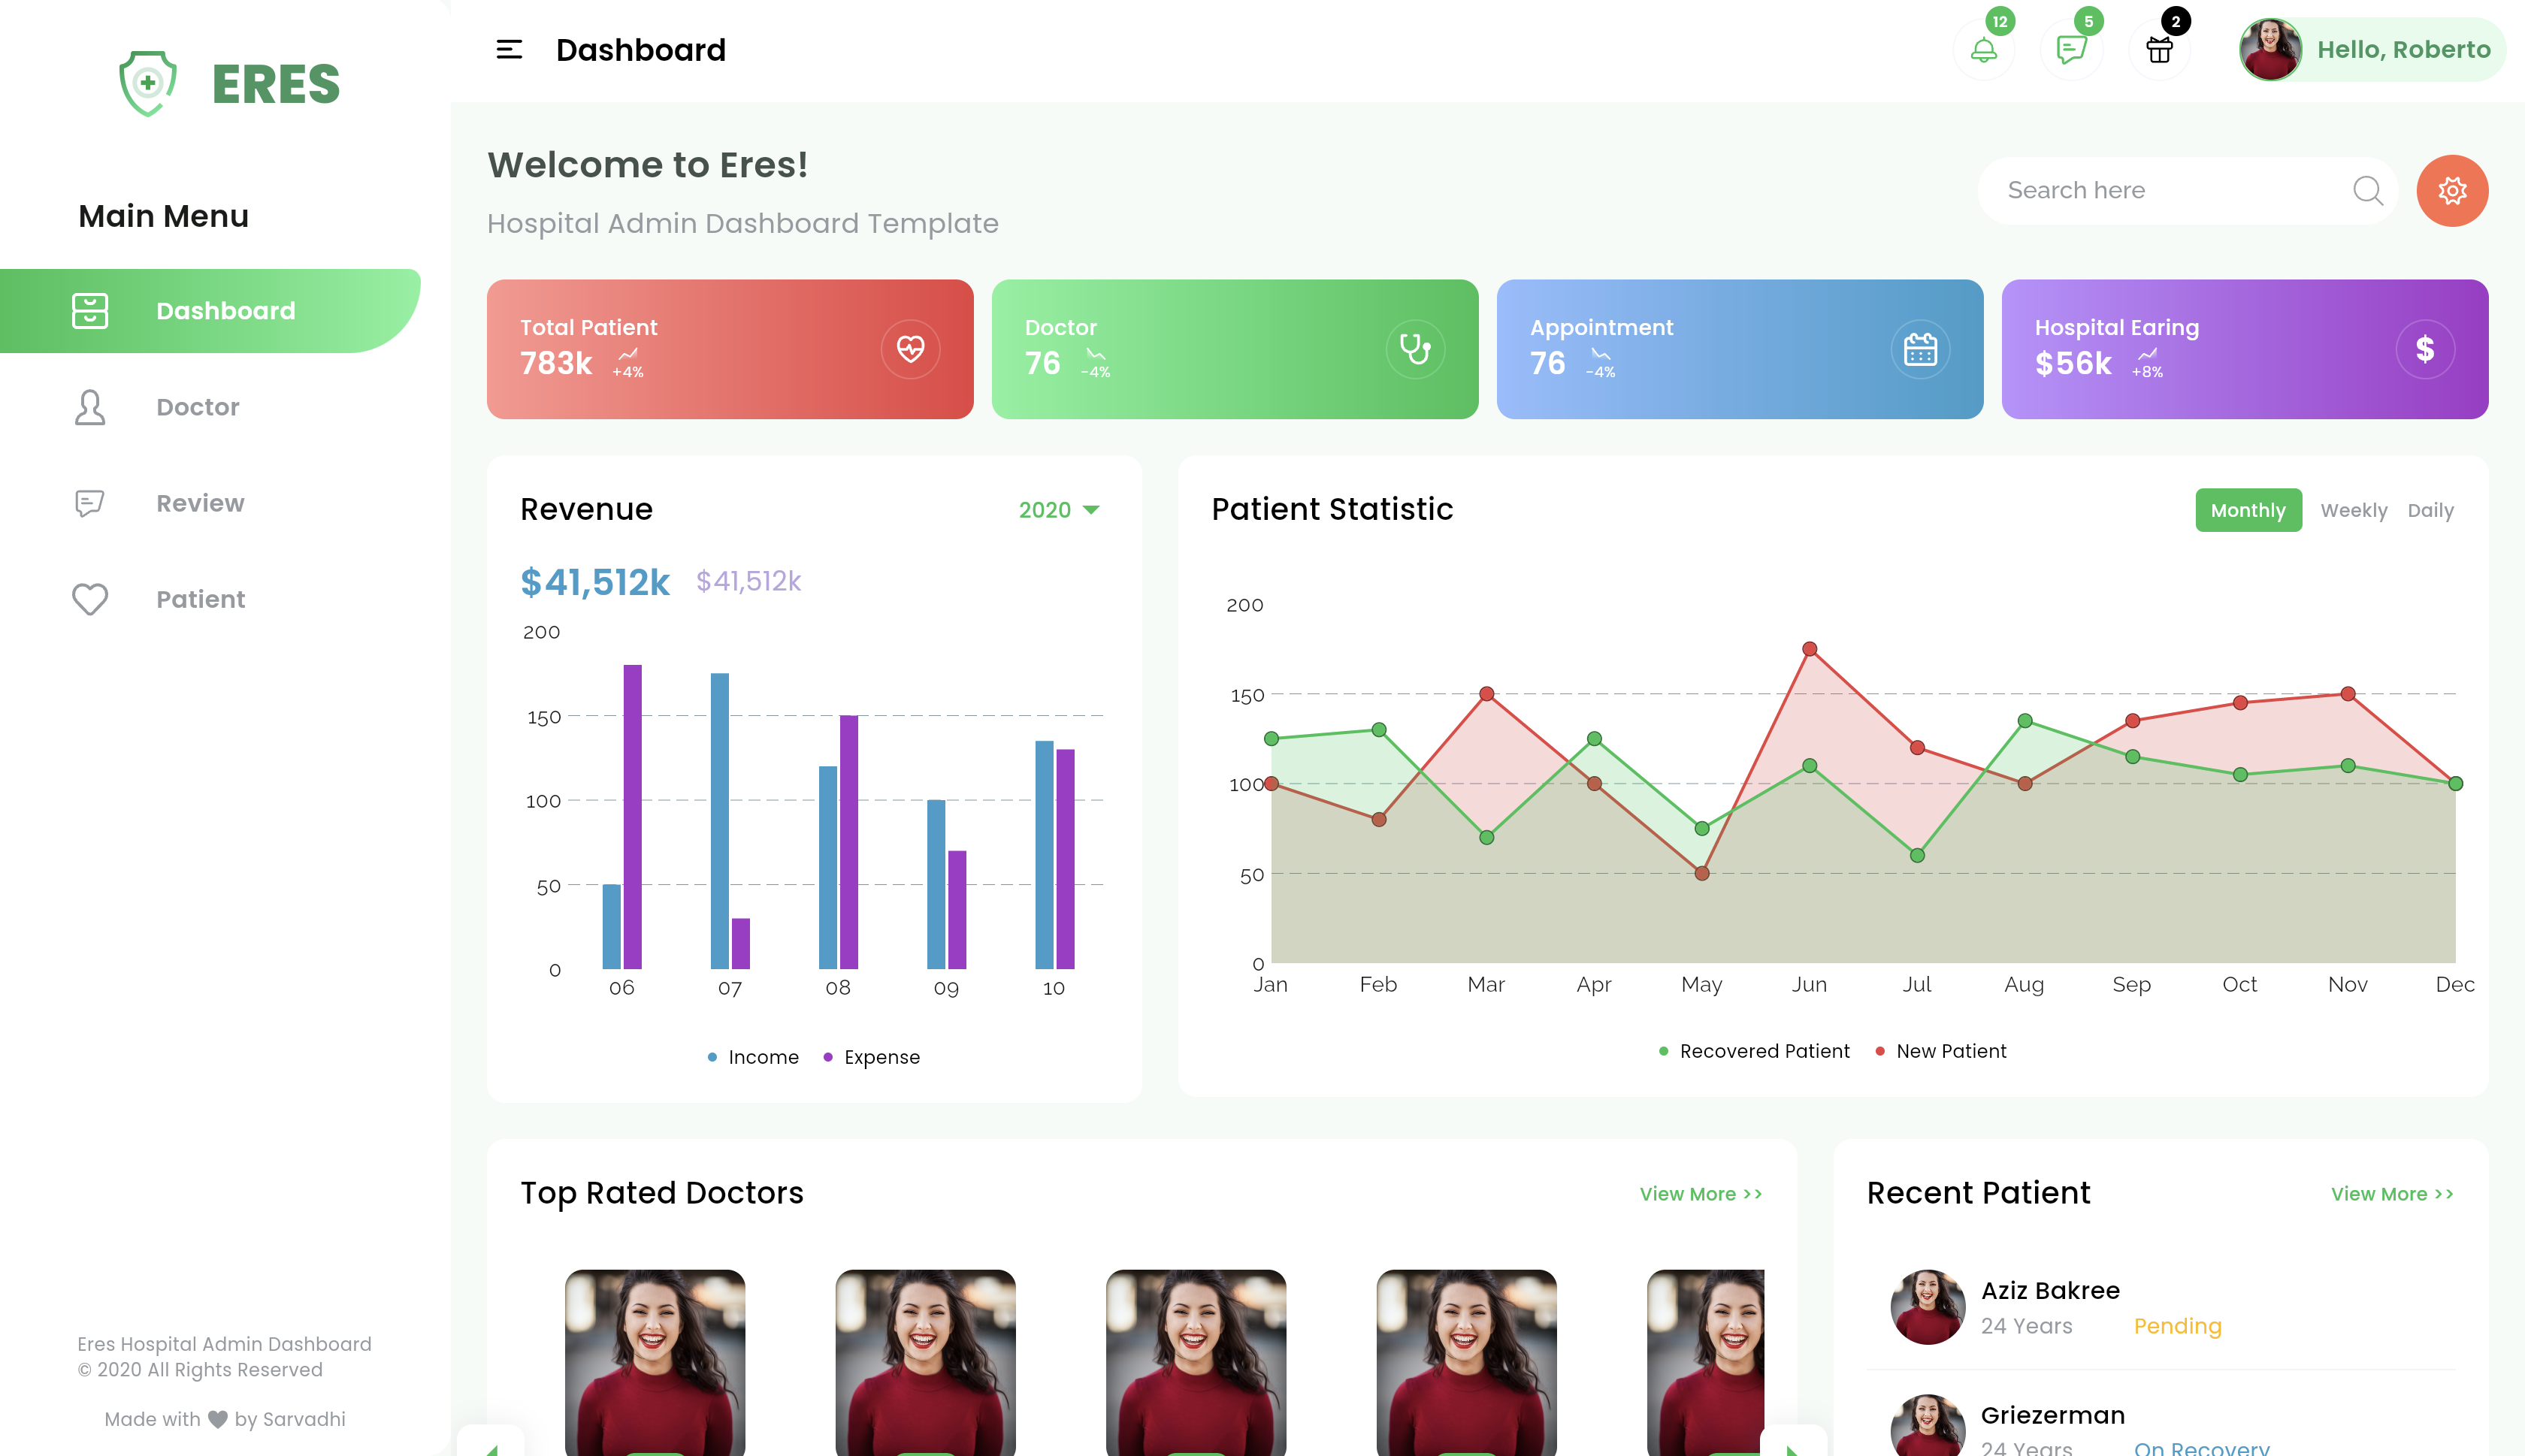2525x1456 pixels.
Task: Open the Review section from sidebar
Action: pos(199,503)
